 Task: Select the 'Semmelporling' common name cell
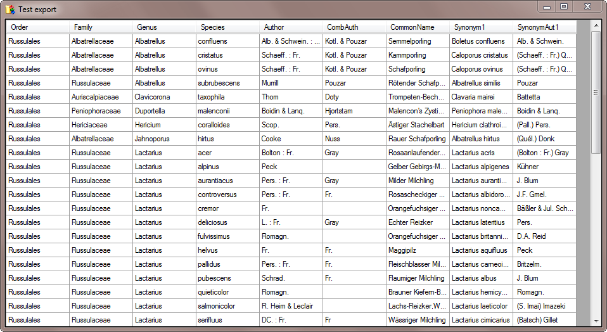pos(418,41)
